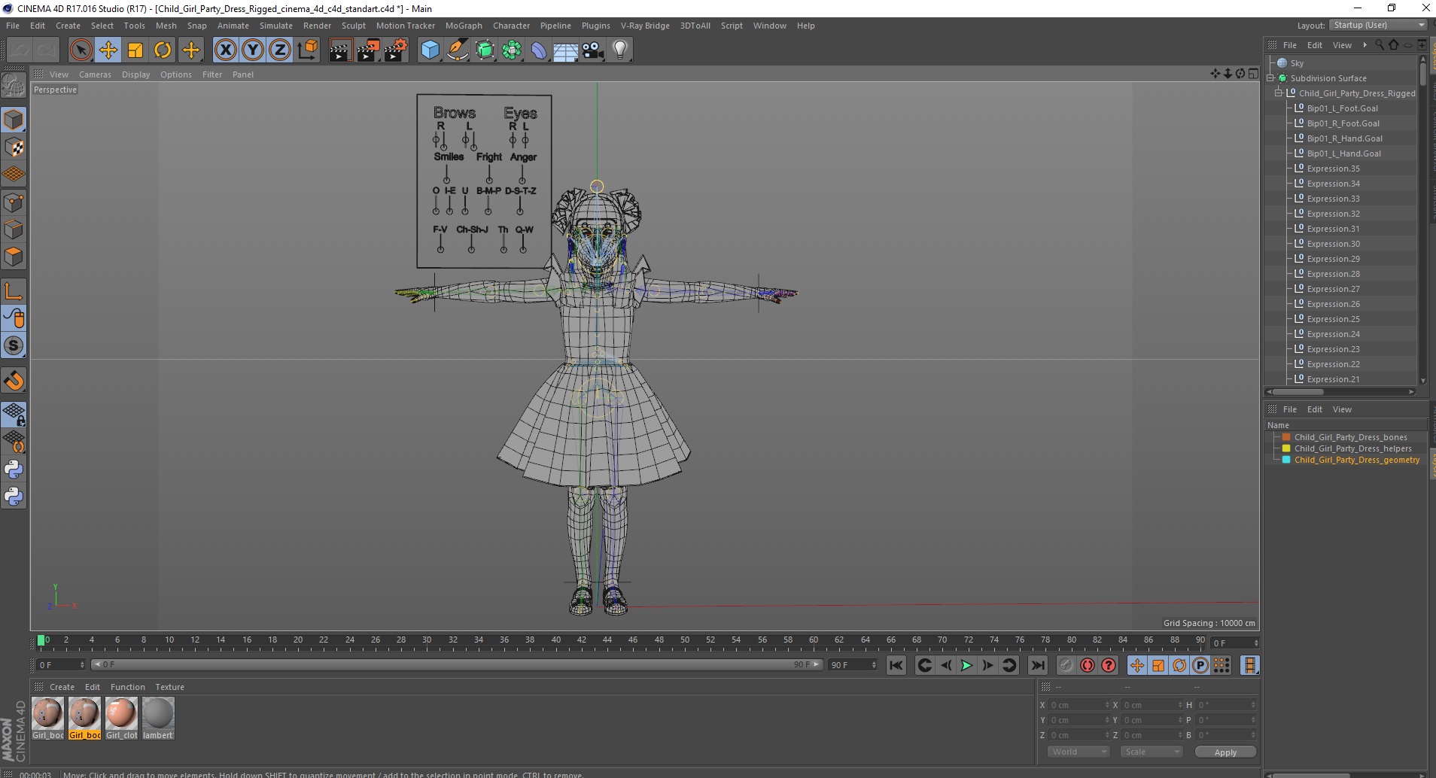Add Floor environment object
Viewport: 1436px width, 778px height.
pyautogui.click(x=565, y=50)
